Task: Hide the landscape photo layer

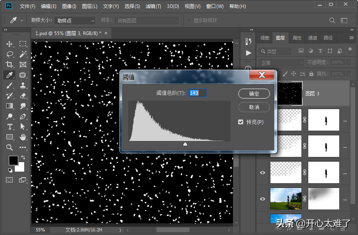Action: point(262,199)
